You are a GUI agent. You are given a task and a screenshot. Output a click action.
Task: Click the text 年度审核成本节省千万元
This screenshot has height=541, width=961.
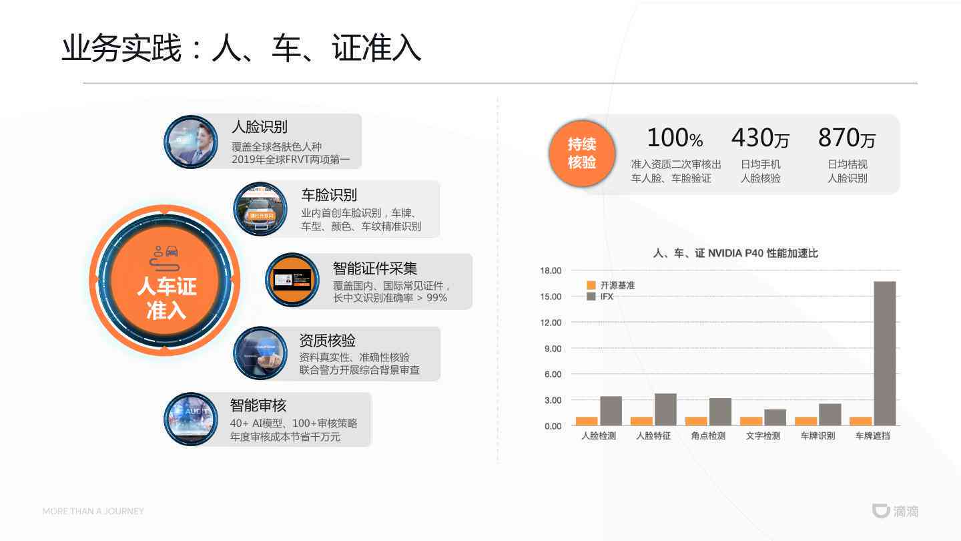pyautogui.click(x=285, y=437)
